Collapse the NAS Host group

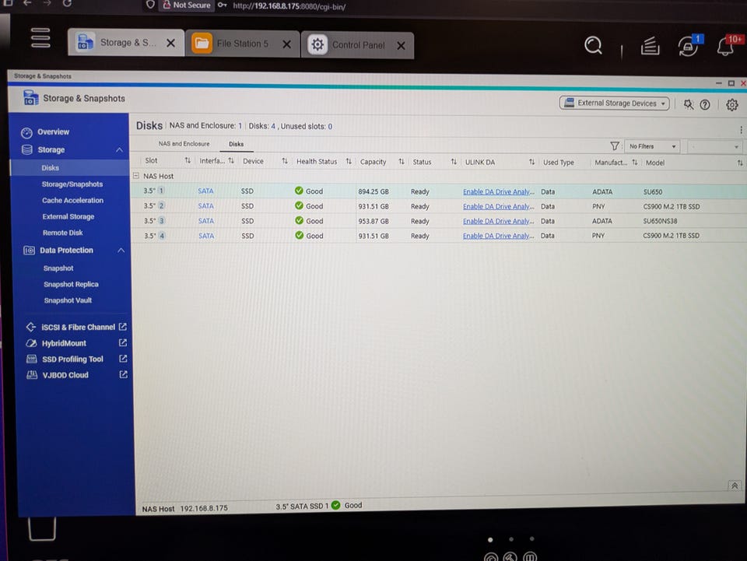point(135,176)
